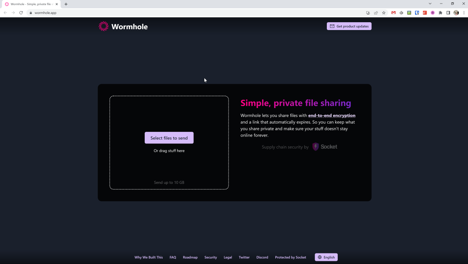Open the Discord footer link
Screen dimensions: 468x264
click(x=262, y=257)
